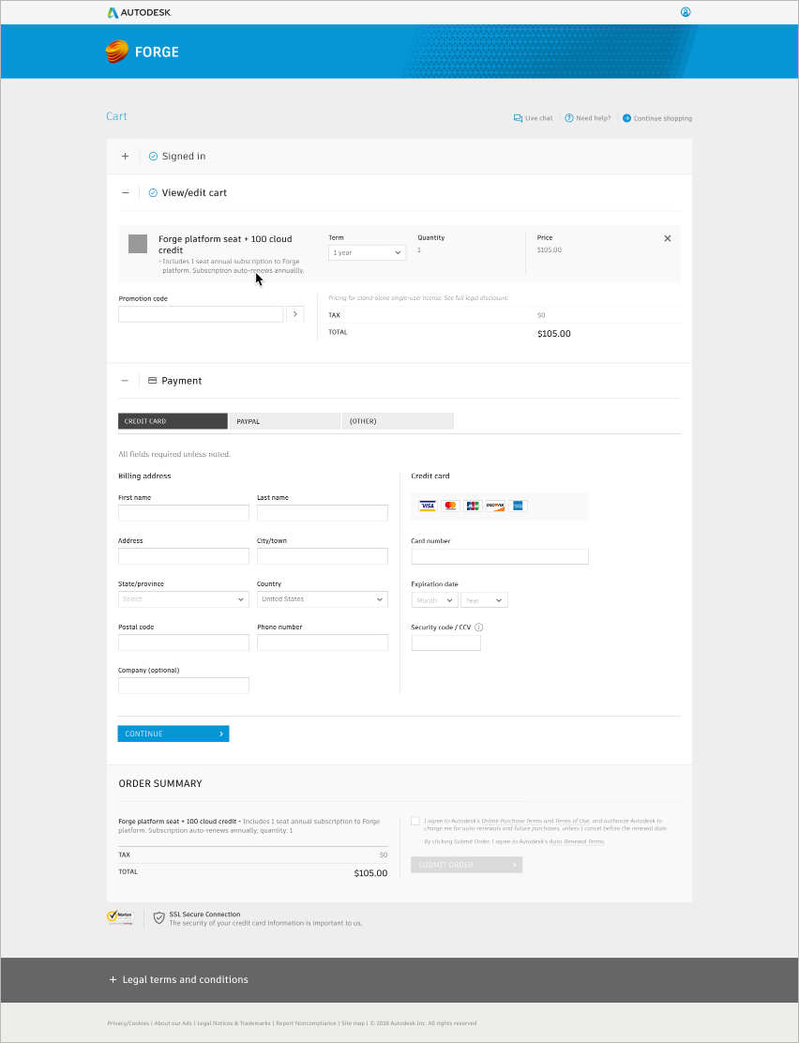The height and width of the screenshot is (1043, 799).
Task: Click the First name field
Action: [x=184, y=513]
